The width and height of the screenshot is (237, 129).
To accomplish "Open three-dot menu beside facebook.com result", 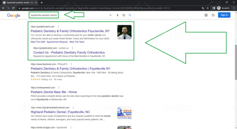I will (71, 64).
